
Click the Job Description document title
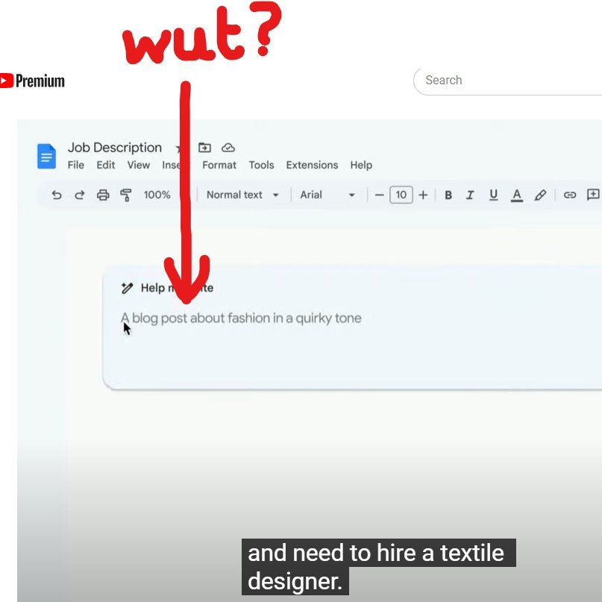tap(114, 148)
